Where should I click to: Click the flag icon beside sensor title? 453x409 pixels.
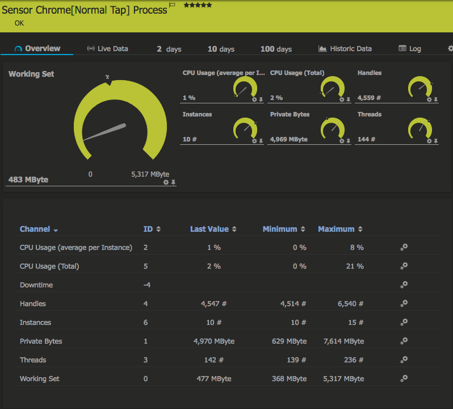(172, 5)
